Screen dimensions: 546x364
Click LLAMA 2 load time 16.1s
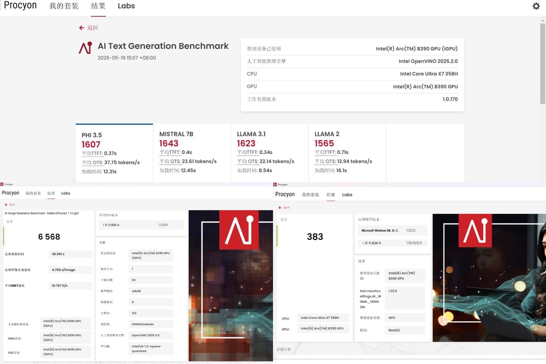[x=331, y=171]
